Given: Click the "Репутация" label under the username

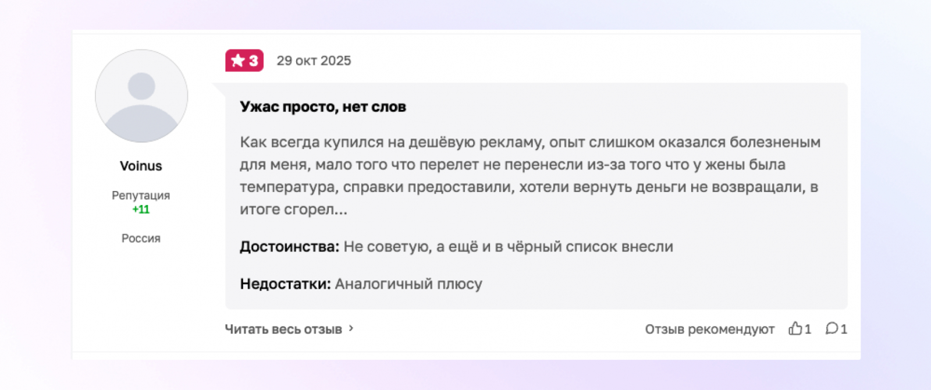Looking at the screenshot, I should tap(141, 196).
